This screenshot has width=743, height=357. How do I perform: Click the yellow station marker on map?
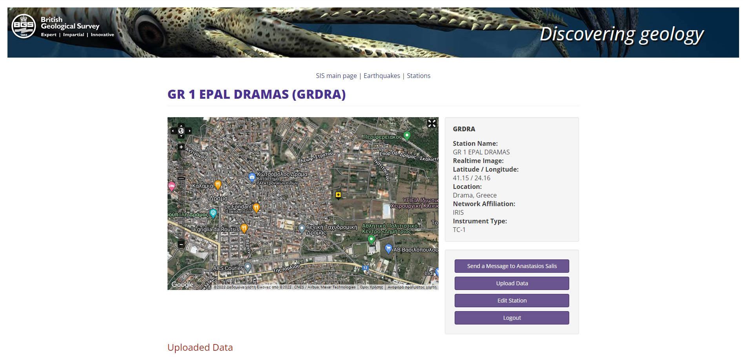[x=338, y=195]
